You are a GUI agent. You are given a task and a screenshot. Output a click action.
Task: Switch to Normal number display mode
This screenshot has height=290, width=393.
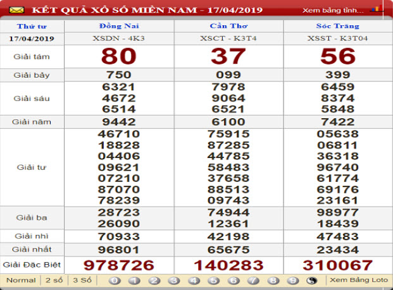[x=21, y=280]
